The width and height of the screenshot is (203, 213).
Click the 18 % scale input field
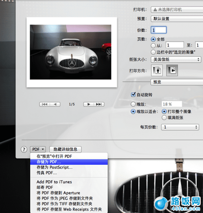(x=172, y=104)
